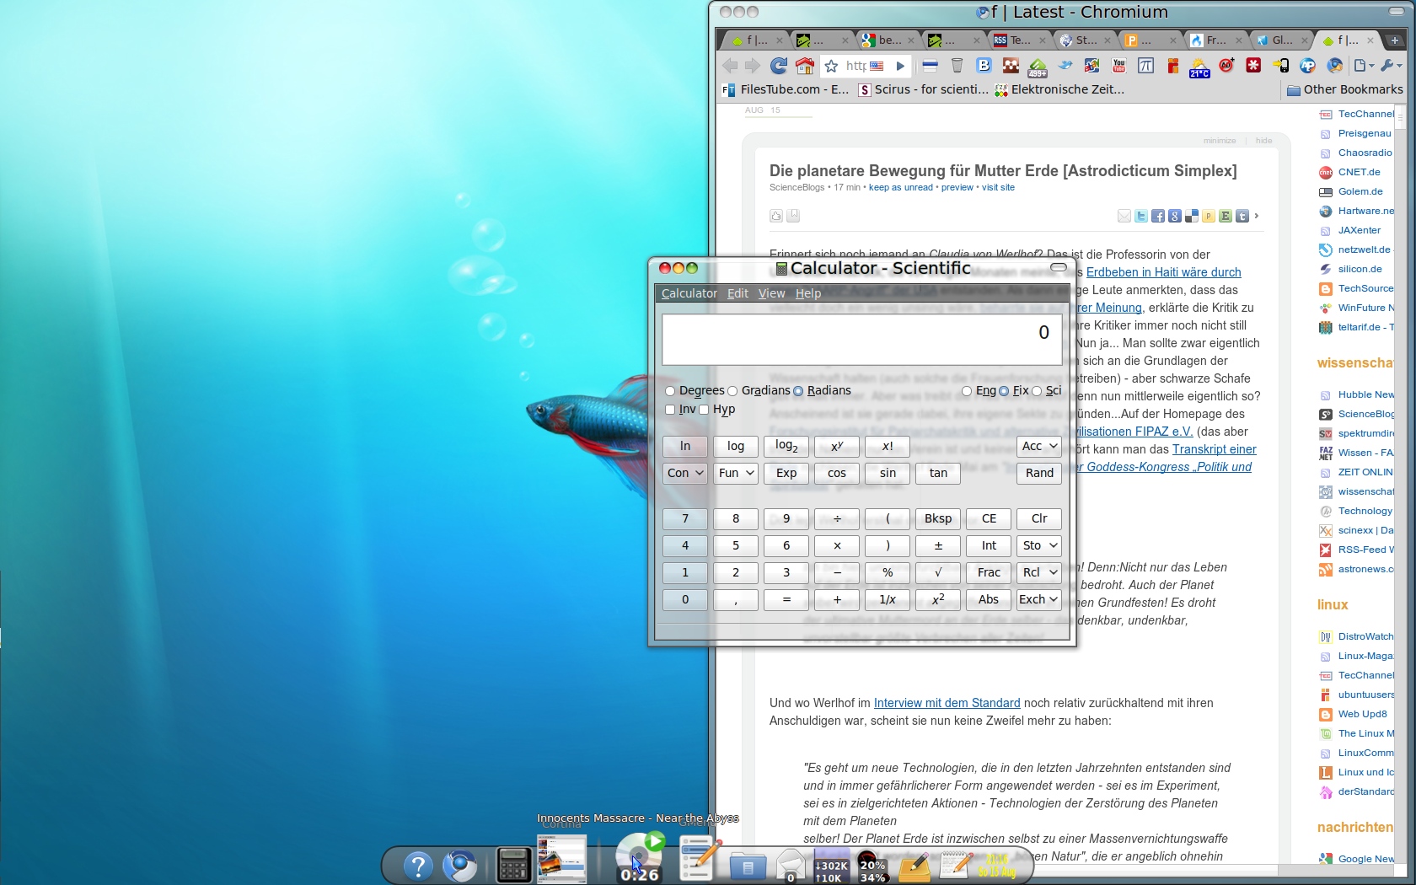
Task: Click the trash can extension icon
Action: coord(957,66)
